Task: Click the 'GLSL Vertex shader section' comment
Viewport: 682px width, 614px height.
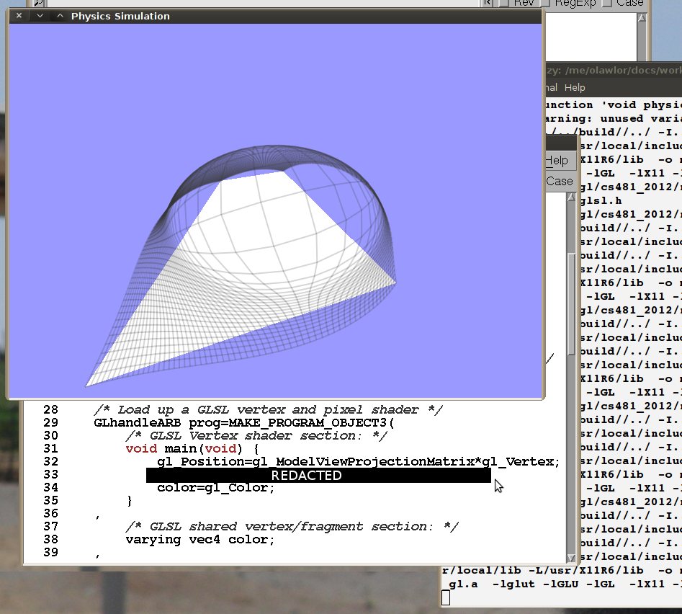Action: (256, 435)
